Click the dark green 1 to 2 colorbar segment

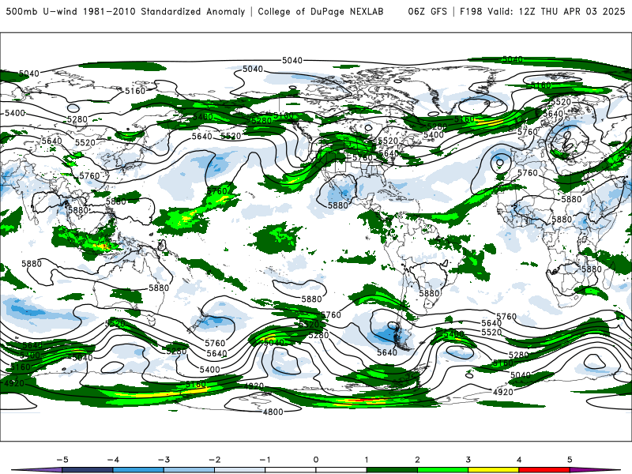(x=392, y=470)
